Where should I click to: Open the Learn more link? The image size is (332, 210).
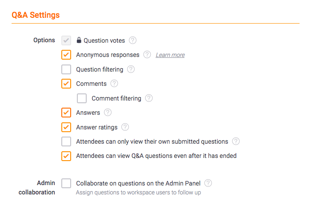tap(170, 55)
